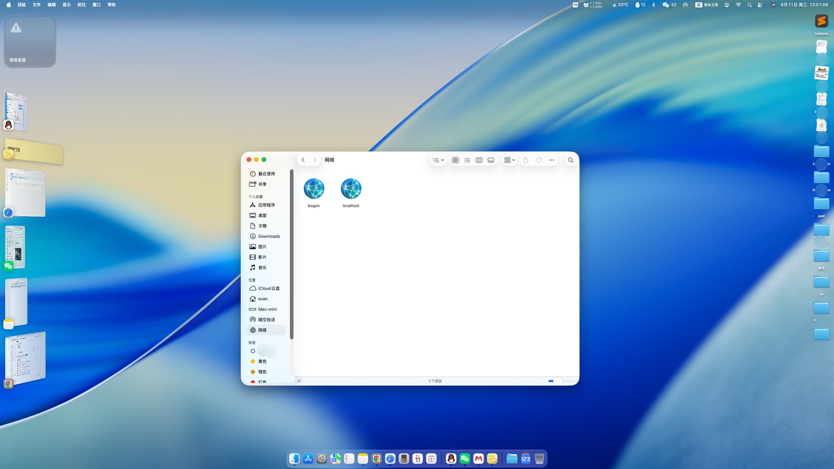Toggle the Wi-Fi menu bar icon

click(x=738, y=5)
